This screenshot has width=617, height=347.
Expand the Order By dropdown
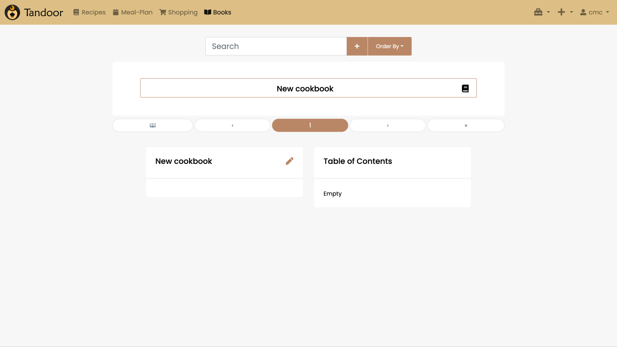pyautogui.click(x=389, y=46)
